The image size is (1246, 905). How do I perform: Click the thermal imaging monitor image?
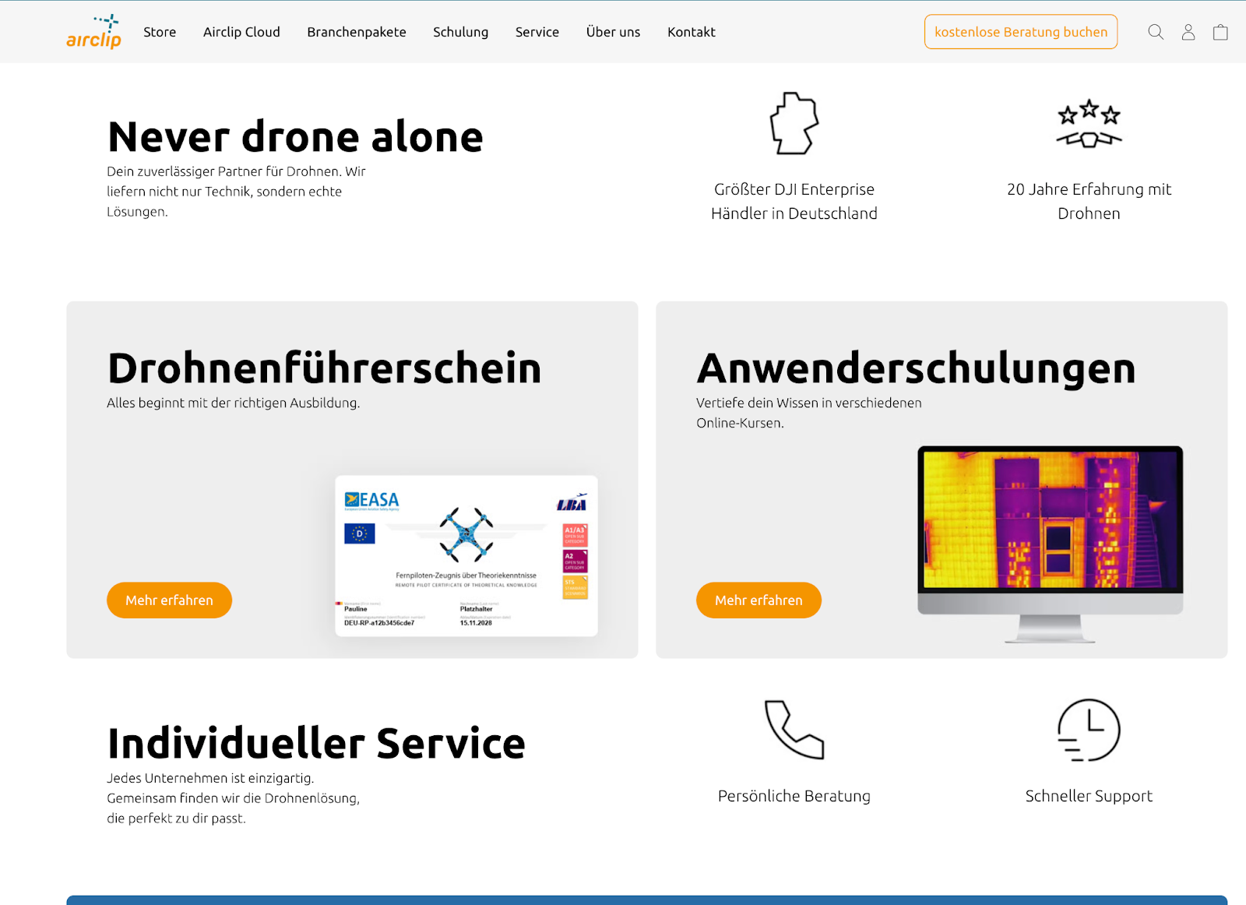(1051, 544)
